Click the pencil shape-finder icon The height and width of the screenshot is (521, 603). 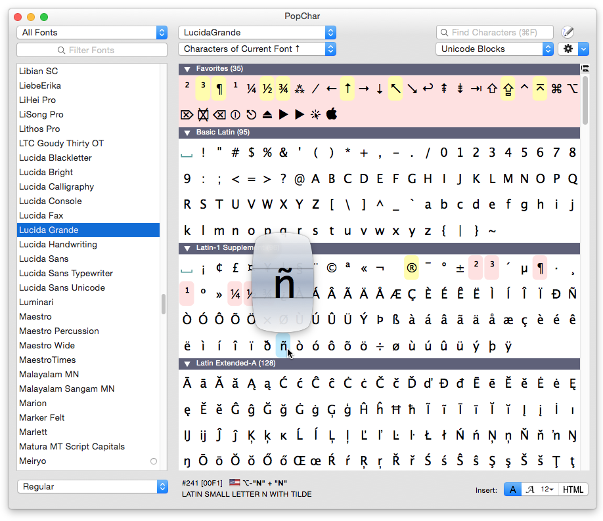568,32
